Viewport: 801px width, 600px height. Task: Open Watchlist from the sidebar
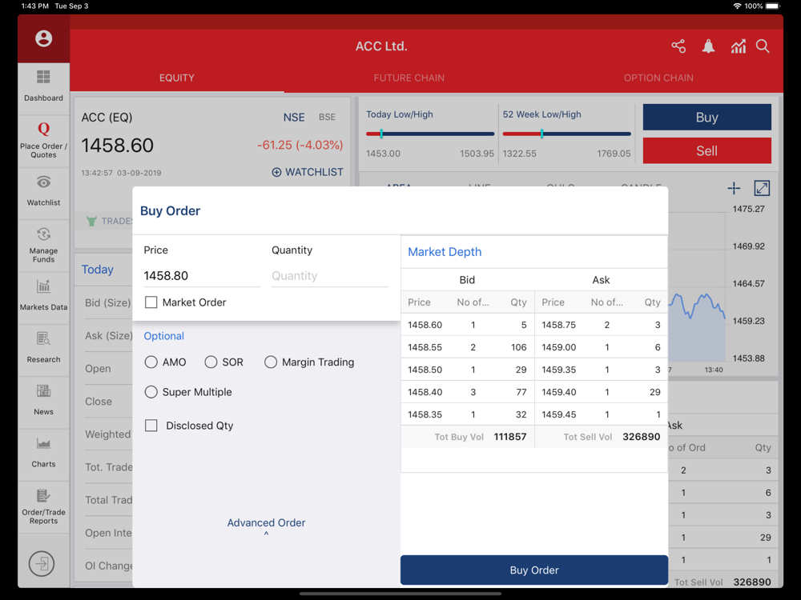click(x=43, y=191)
